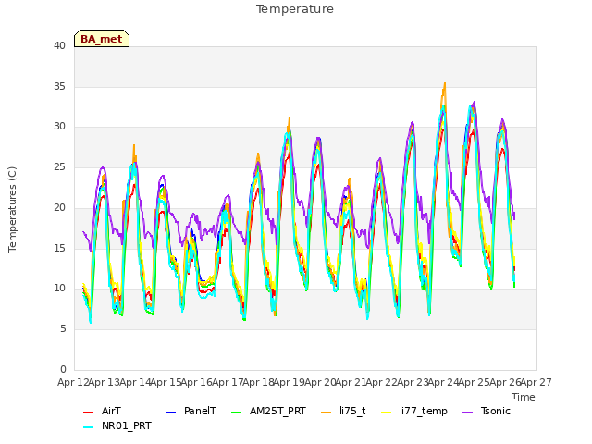Click the 5 y-axis tick label
Viewport: 592px width, 444px height.
(63, 329)
